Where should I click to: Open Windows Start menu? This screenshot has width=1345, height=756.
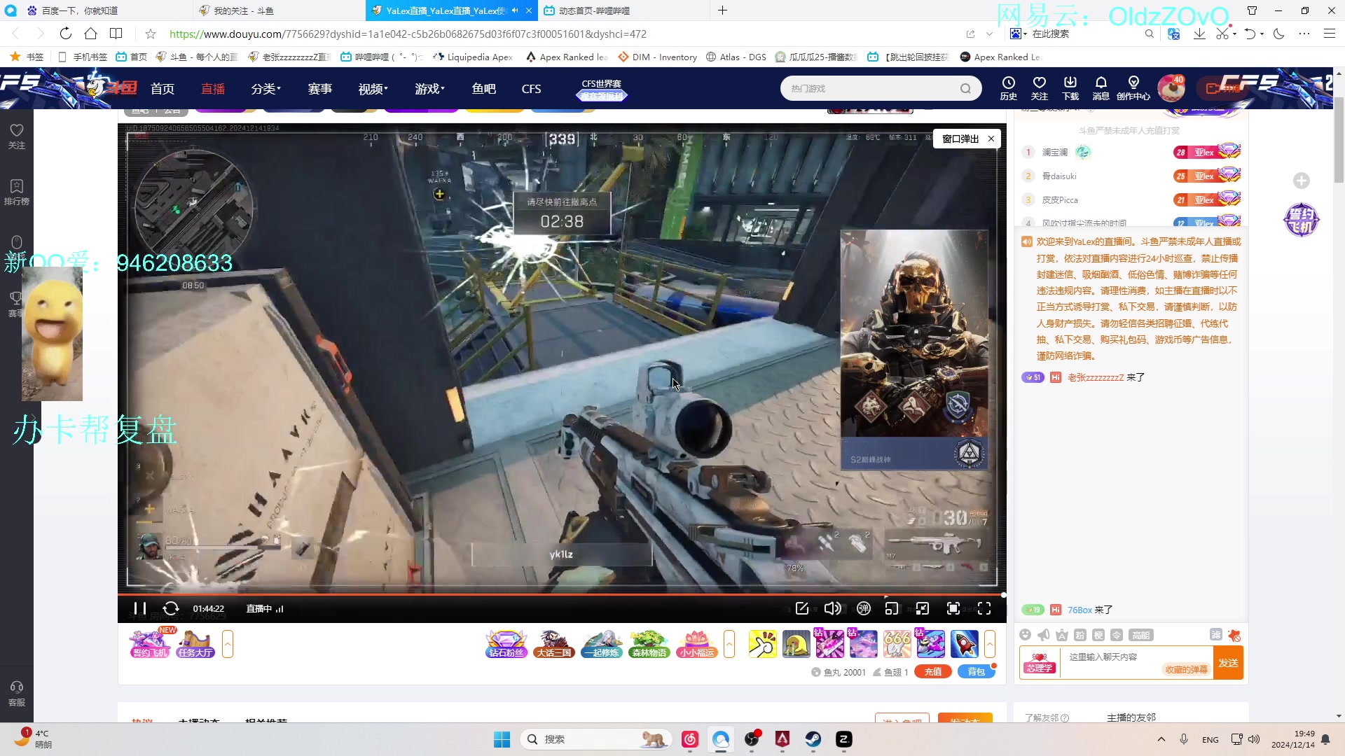[x=502, y=738]
